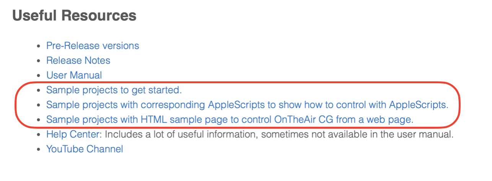Click the bullet beside the HTML sample link

(38, 120)
